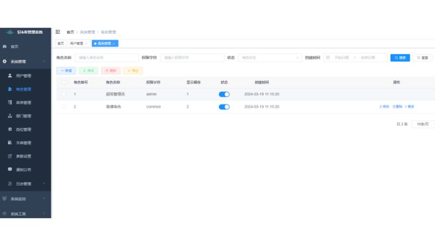435x246 pixels.
Task: Toggle status switch for 普通角色 row
Action: 224,106
